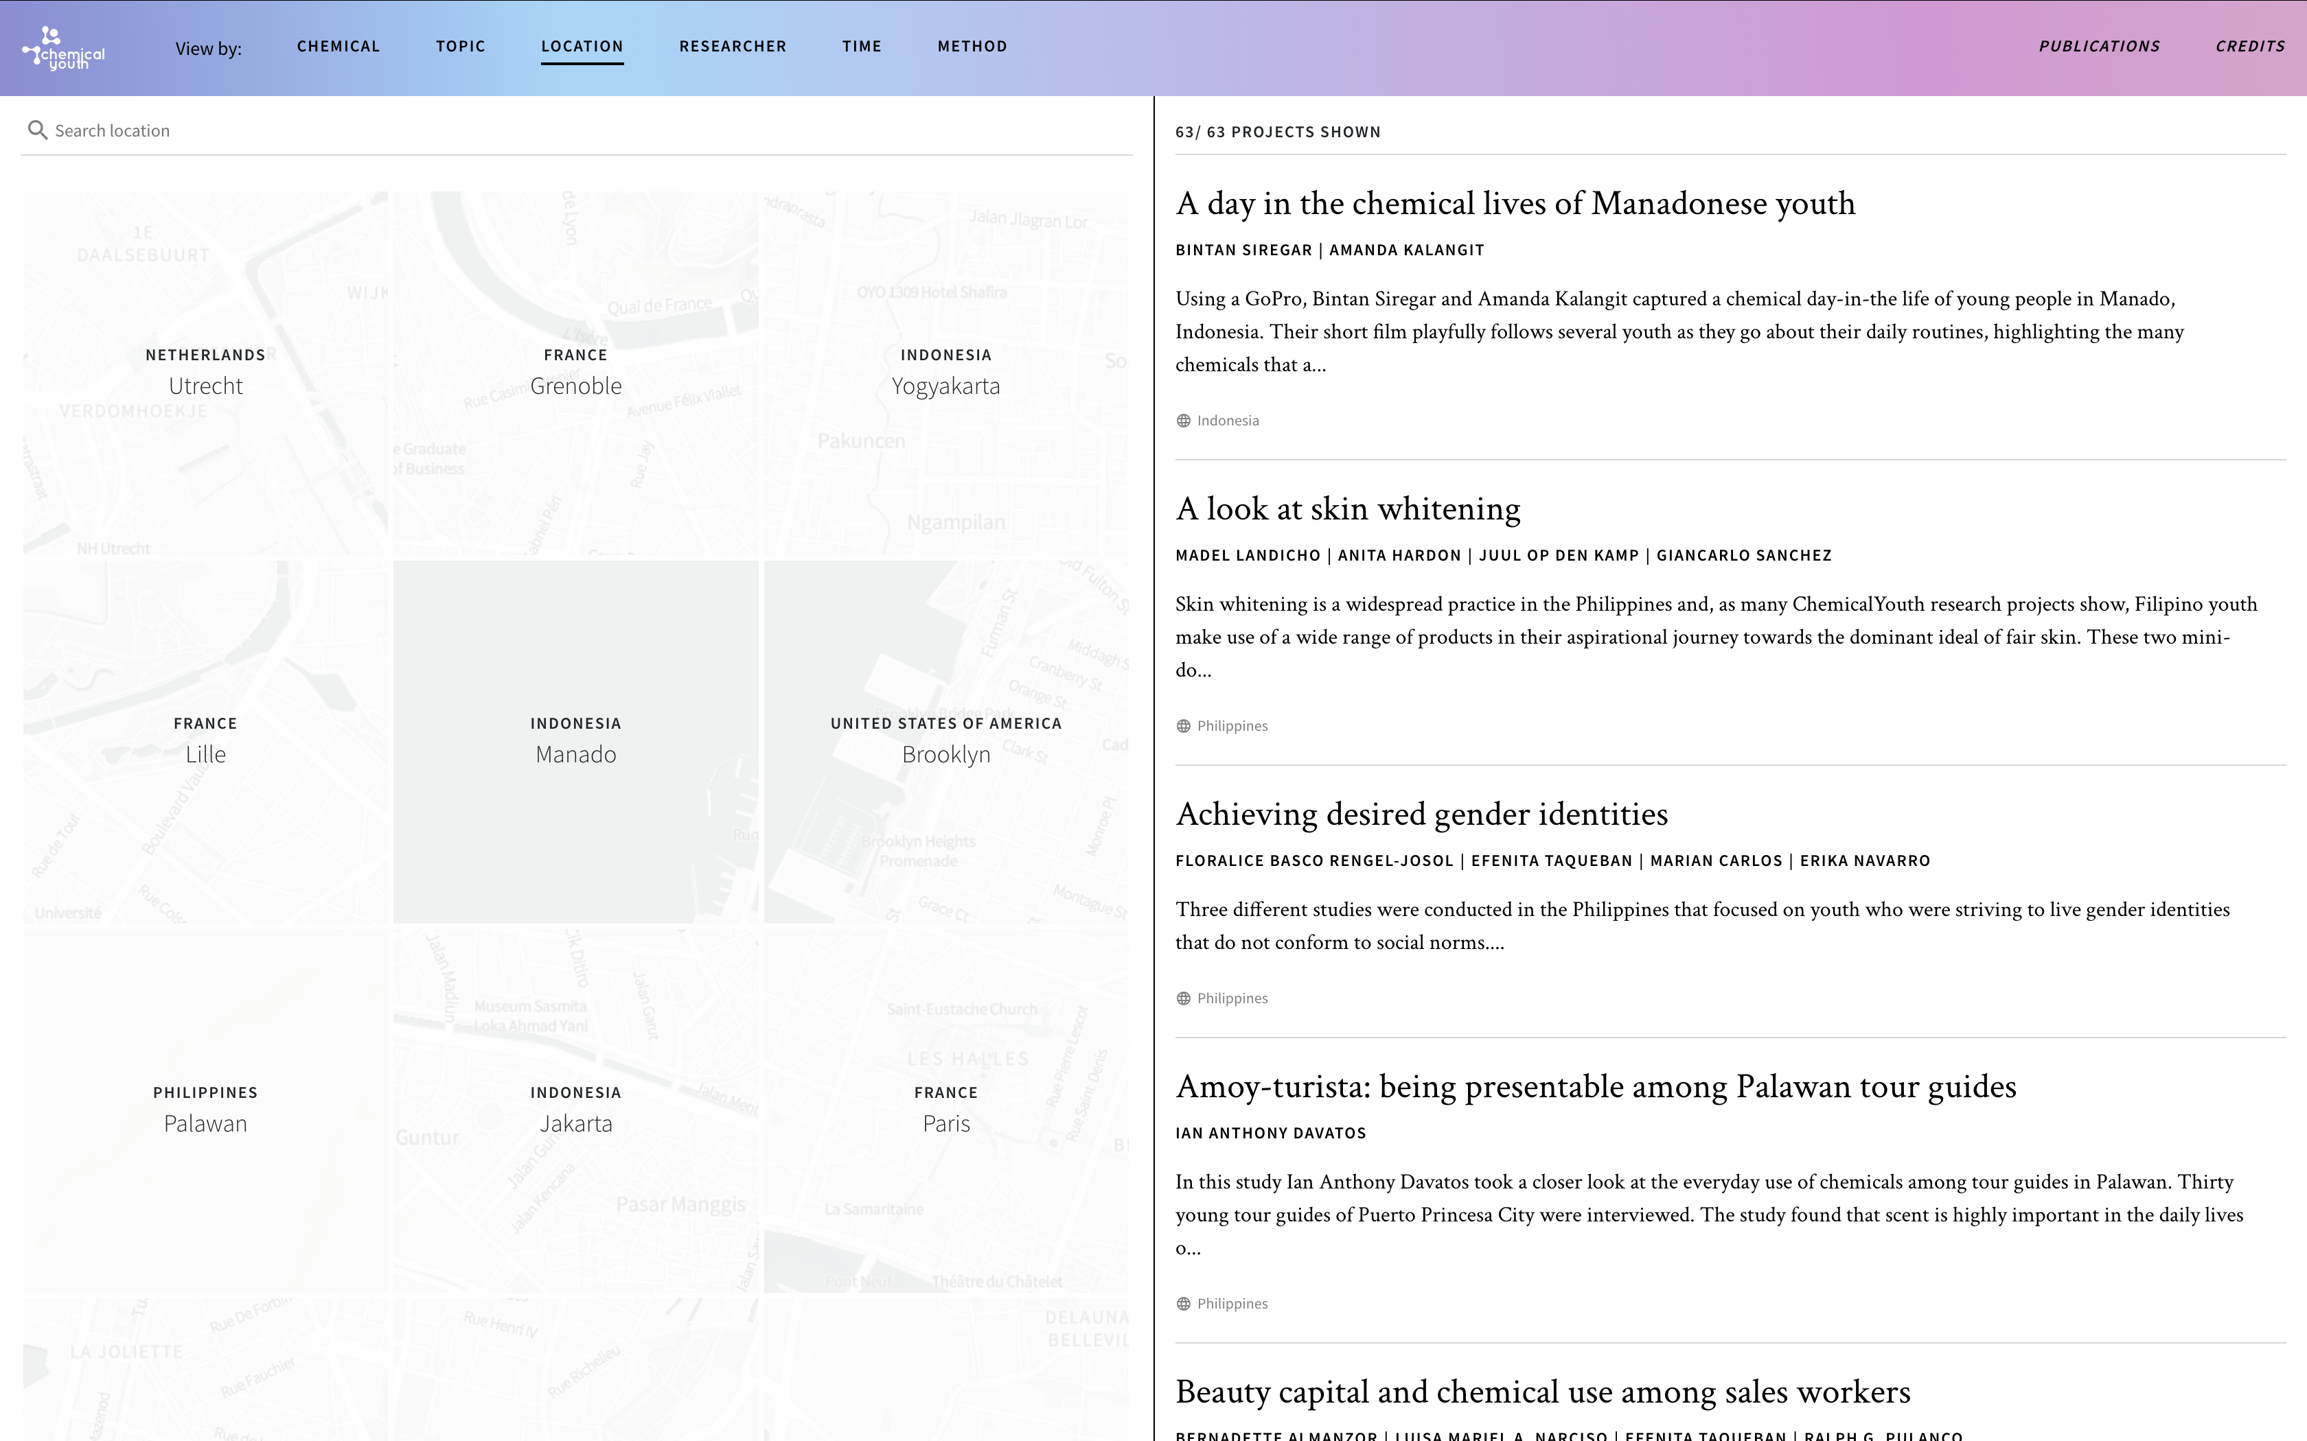Click Efenita Taqueban under gender identities project
Viewport: 2307px width, 1441px height.
pos(1551,860)
